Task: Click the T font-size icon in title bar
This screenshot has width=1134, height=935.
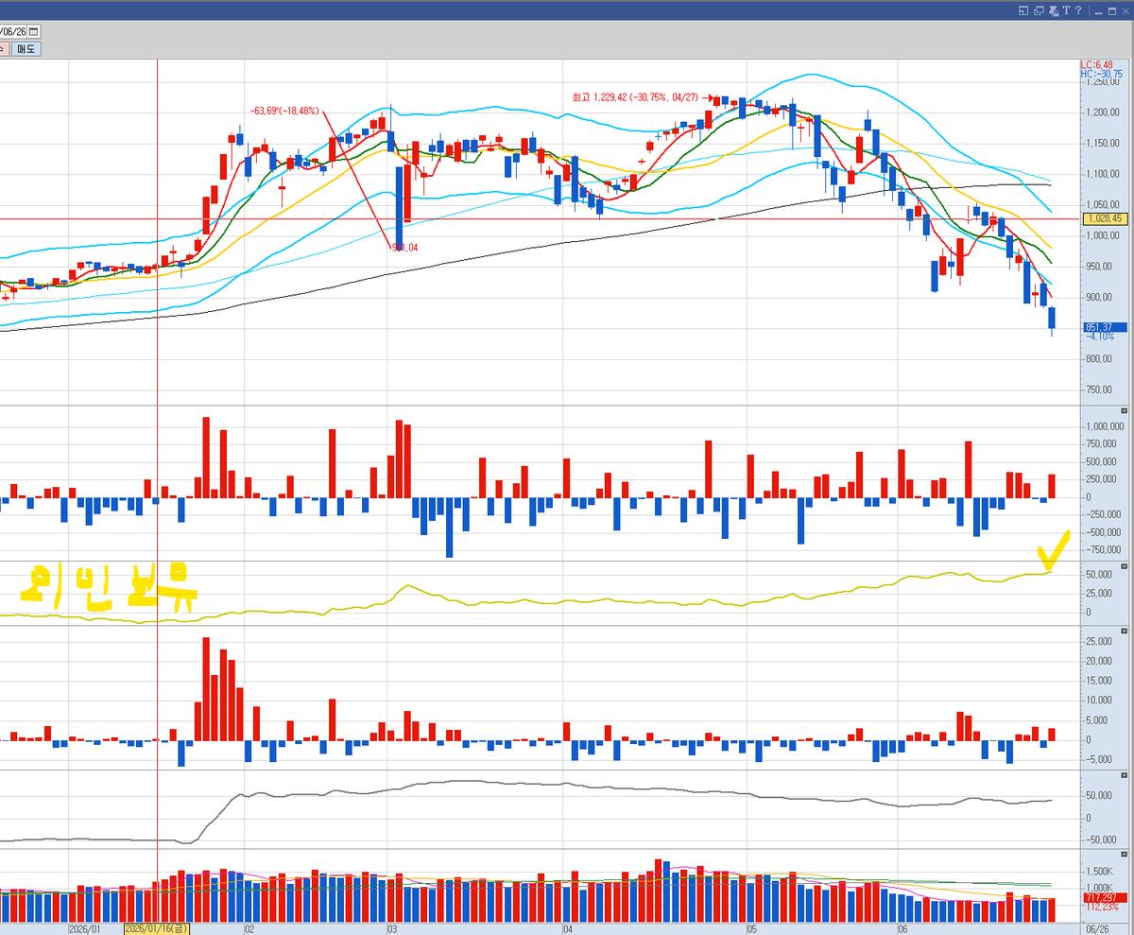Action: [x=1065, y=10]
